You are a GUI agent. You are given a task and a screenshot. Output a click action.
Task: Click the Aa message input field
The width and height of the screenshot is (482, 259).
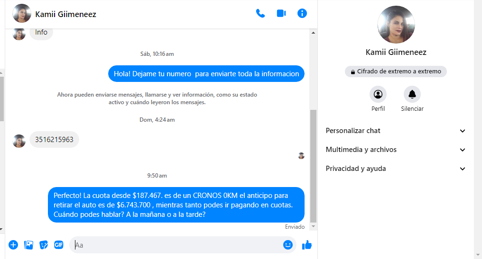[178, 245]
